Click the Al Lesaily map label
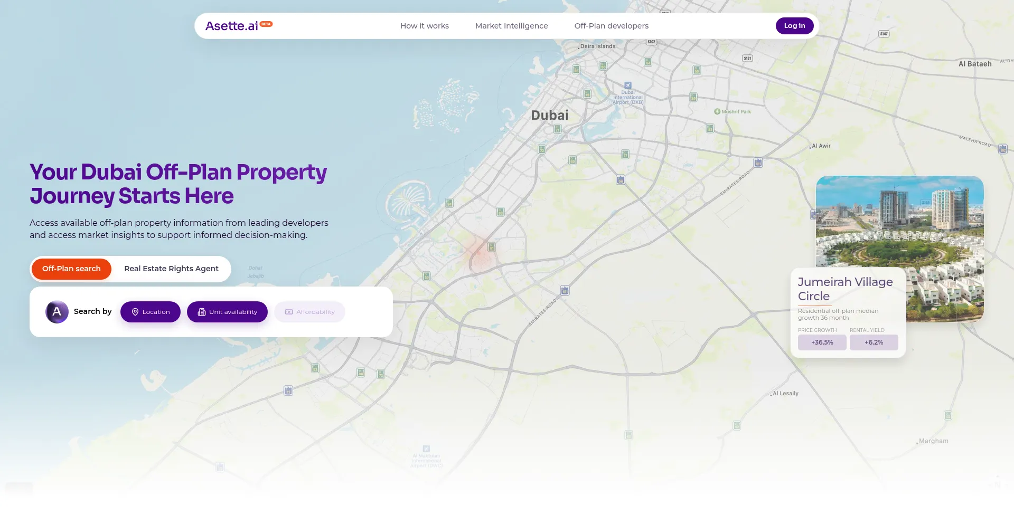The height and width of the screenshot is (524, 1014). coord(785,394)
